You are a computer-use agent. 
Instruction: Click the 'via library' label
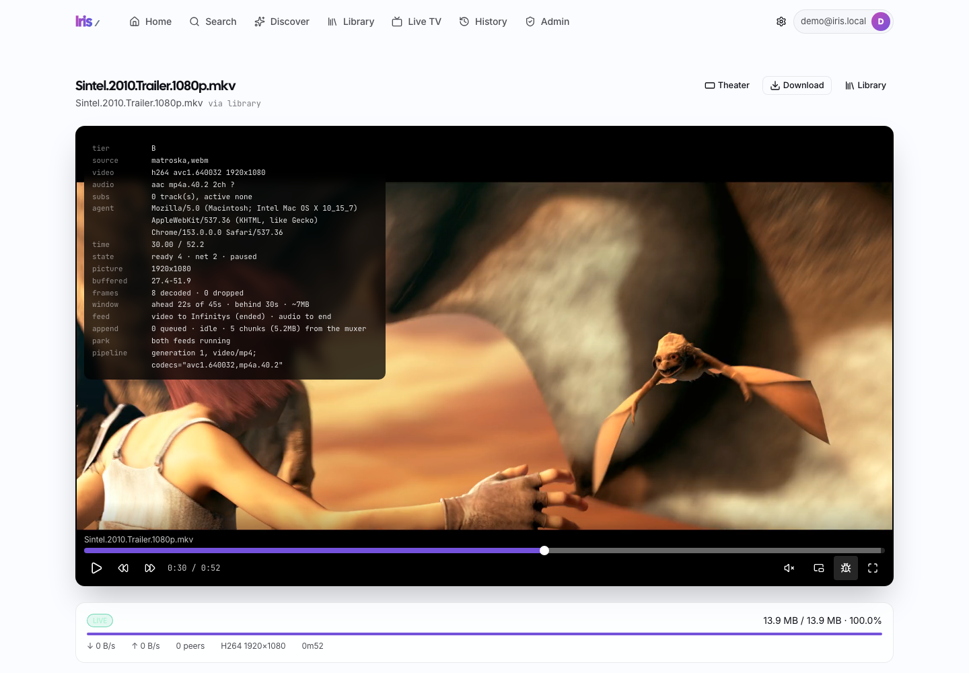point(234,104)
